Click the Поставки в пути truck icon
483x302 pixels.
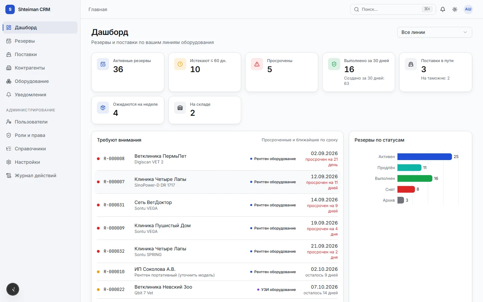tap(411, 64)
